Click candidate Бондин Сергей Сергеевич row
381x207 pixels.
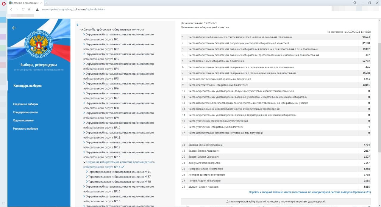click(276, 157)
